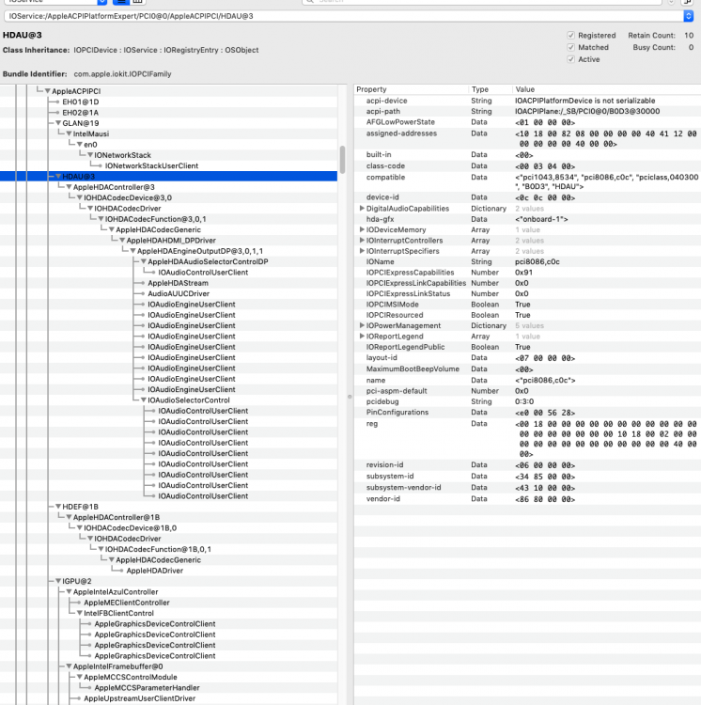Open the IOService path dropdown arrow
This screenshot has width=701, height=705.
[x=688, y=16]
